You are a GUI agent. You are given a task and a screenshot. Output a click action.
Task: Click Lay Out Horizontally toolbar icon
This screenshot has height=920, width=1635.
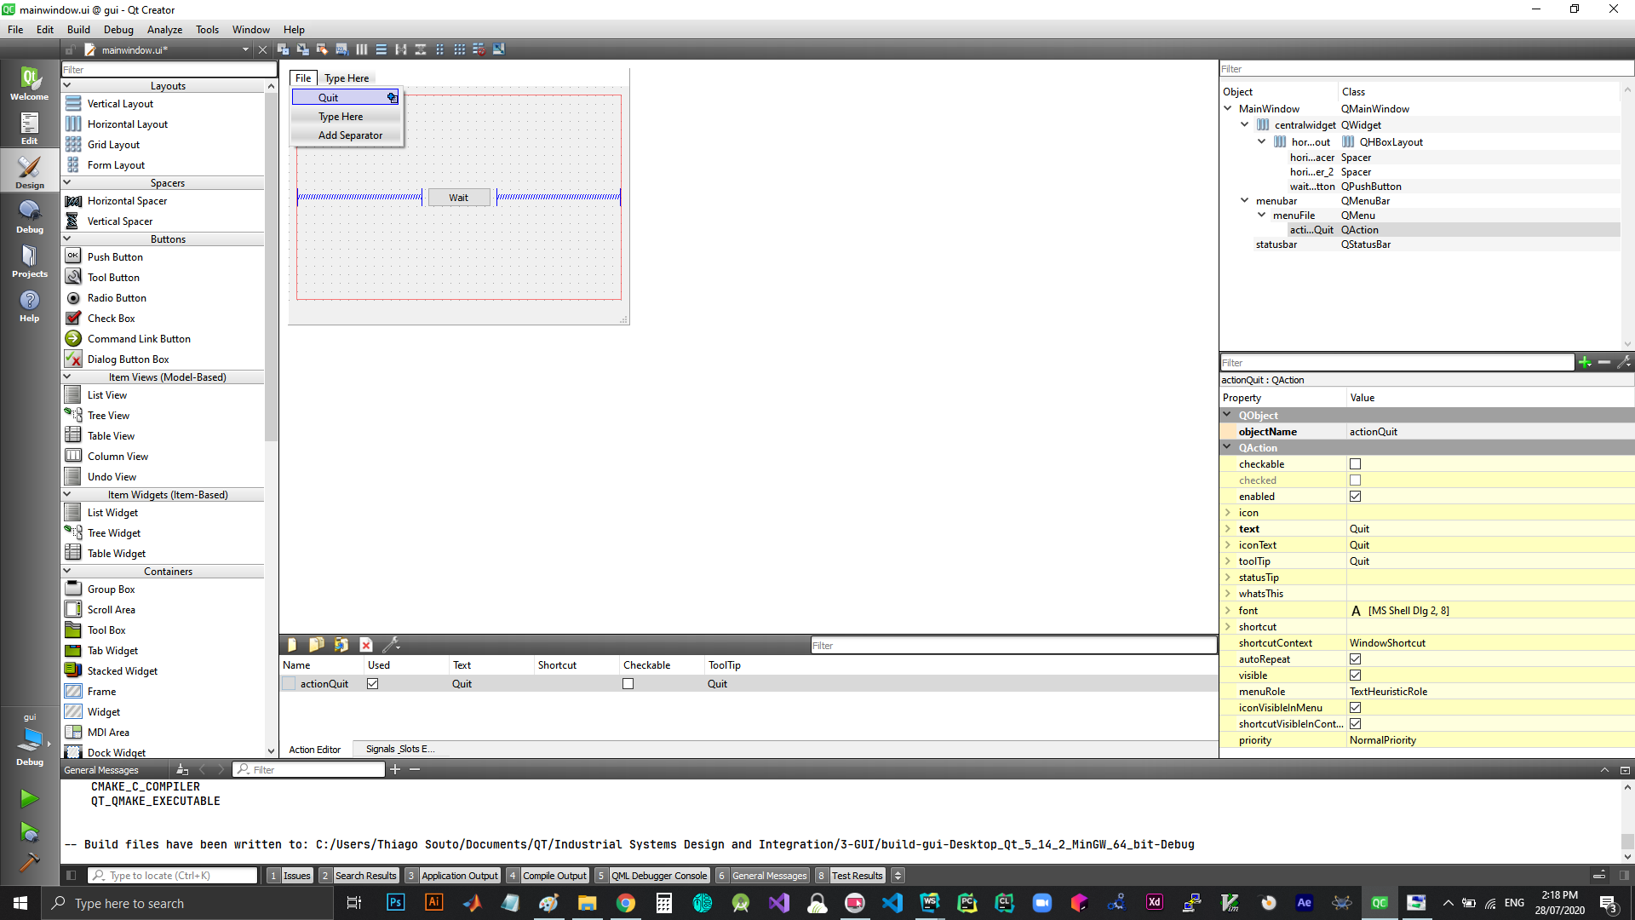click(x=362, y=49)
